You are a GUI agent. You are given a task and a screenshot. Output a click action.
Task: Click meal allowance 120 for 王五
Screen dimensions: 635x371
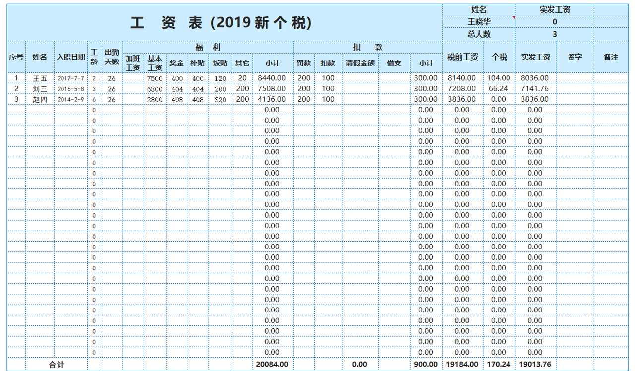point(220,78)
